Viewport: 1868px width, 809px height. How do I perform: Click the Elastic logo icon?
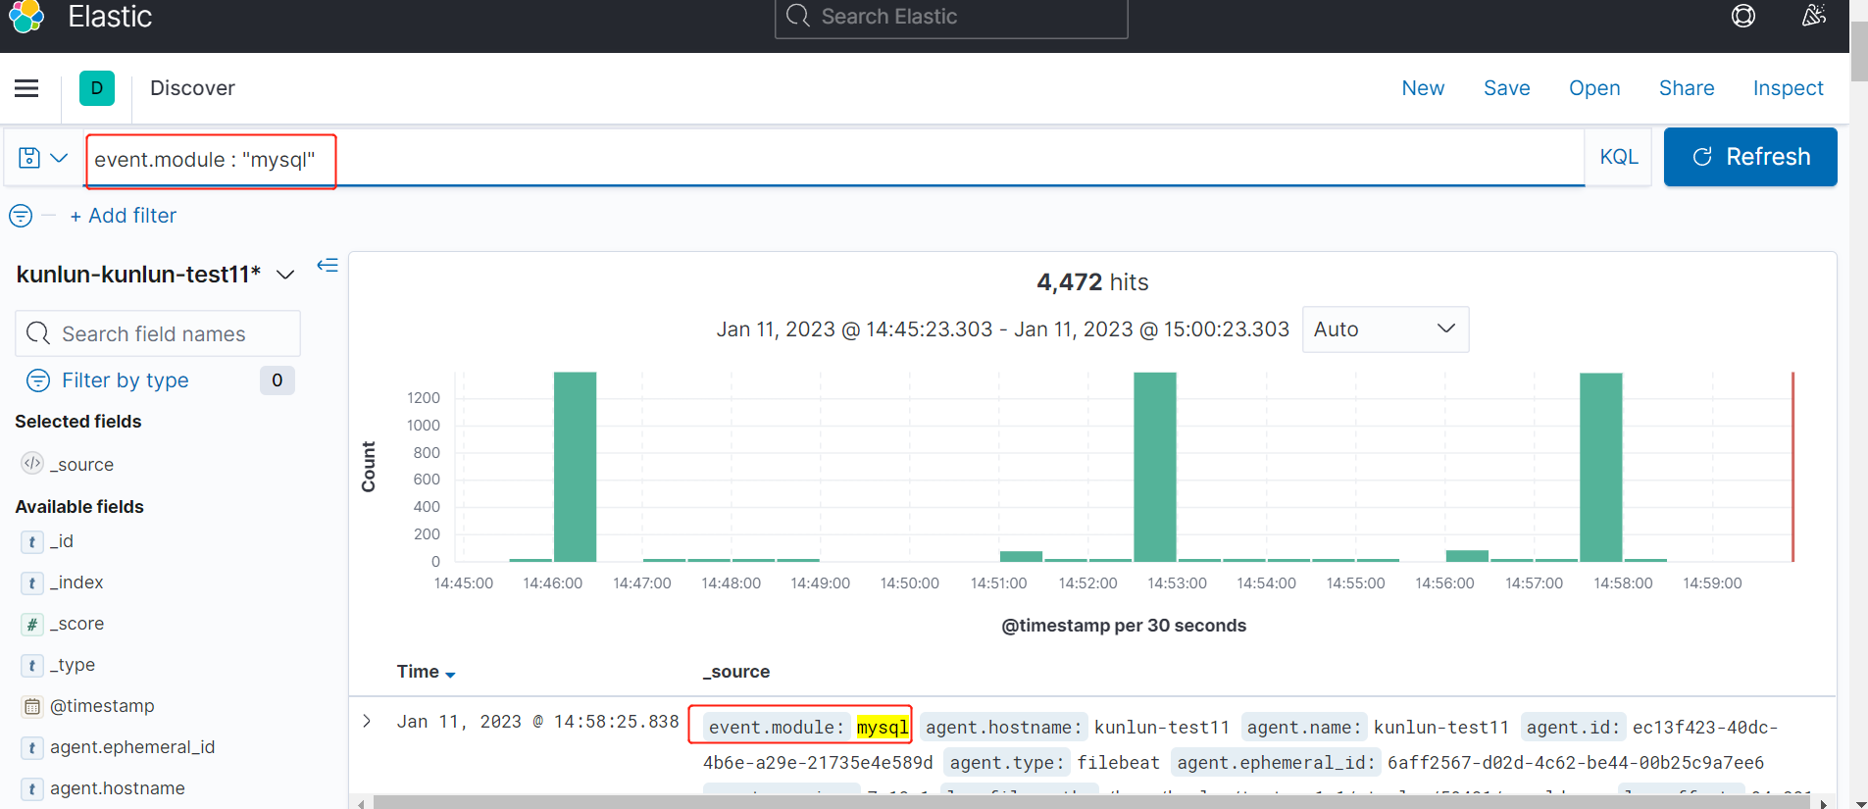(x=26, y=16)
